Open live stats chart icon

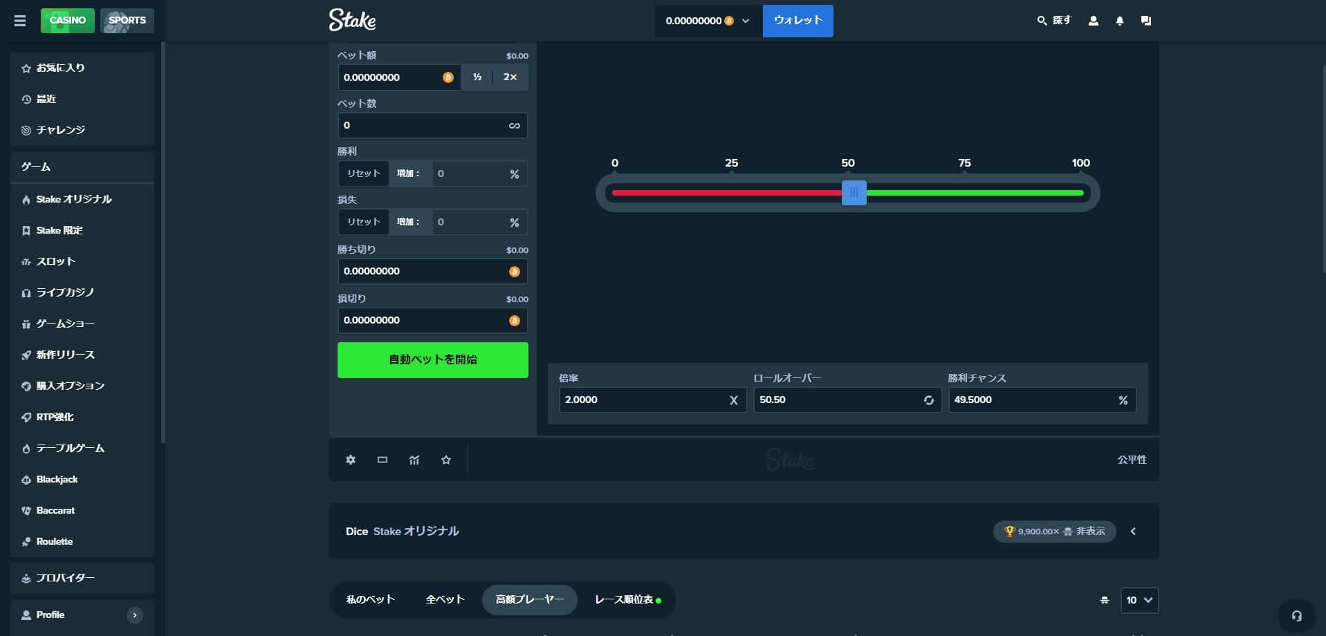point(414,460)
